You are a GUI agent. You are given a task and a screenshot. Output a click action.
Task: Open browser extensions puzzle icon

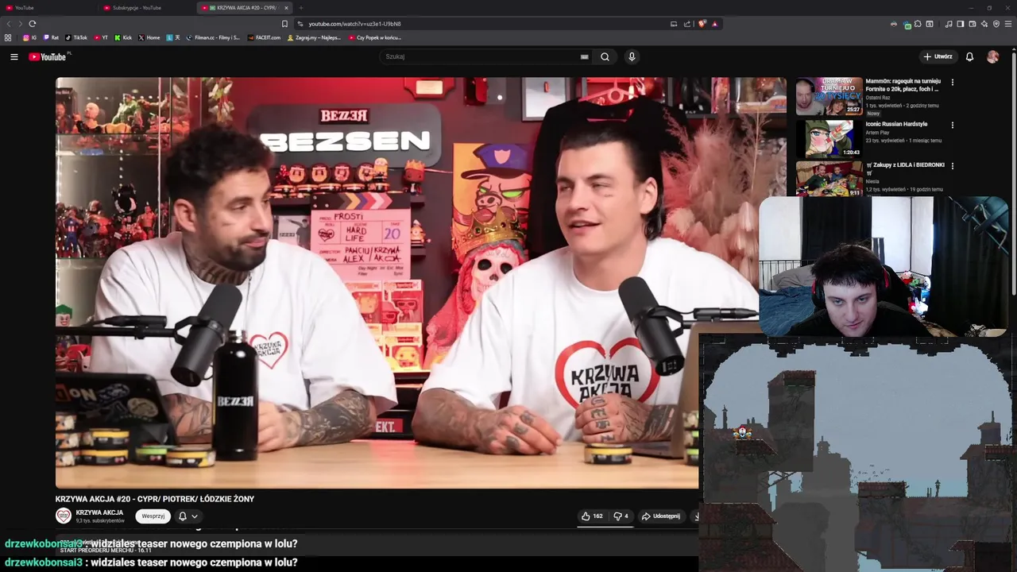click(918, 24)
